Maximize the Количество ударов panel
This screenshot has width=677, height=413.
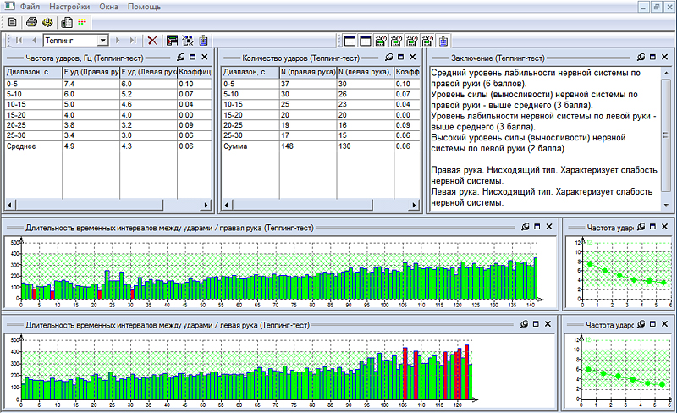400,57
